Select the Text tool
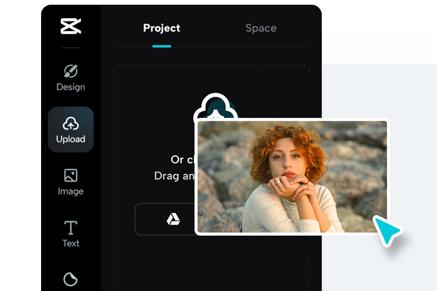The image size is (437, 291). coord(71,234)
